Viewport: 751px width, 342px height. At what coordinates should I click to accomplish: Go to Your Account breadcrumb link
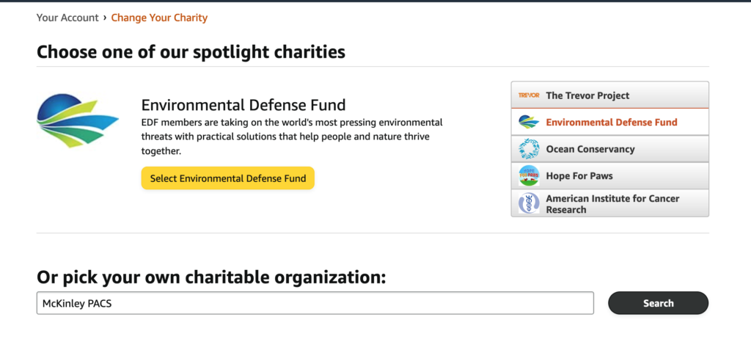pos(67,18)
